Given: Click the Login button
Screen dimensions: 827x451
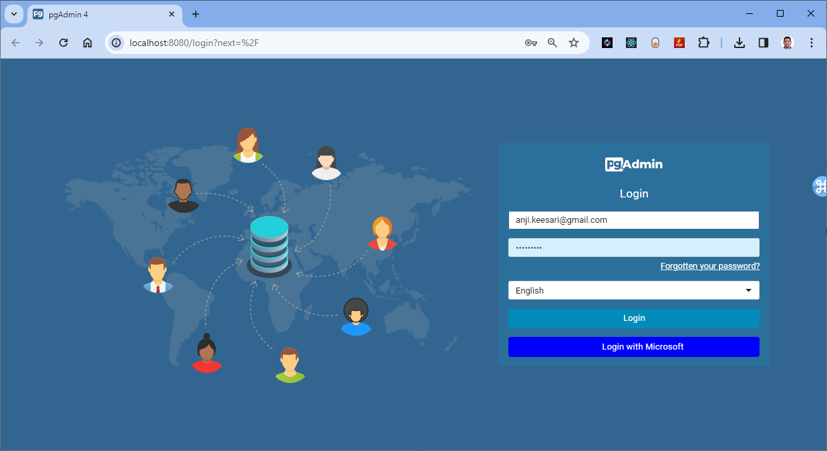Looking at the screenshot, I should point(634,318).
